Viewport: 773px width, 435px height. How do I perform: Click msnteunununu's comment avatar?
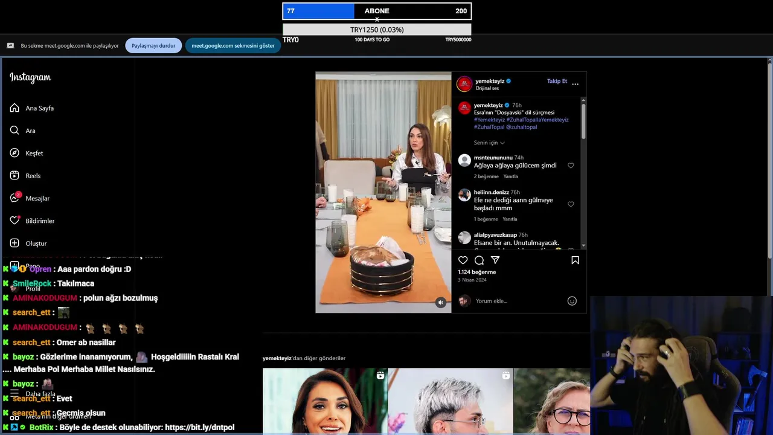(x=464, y=160)
